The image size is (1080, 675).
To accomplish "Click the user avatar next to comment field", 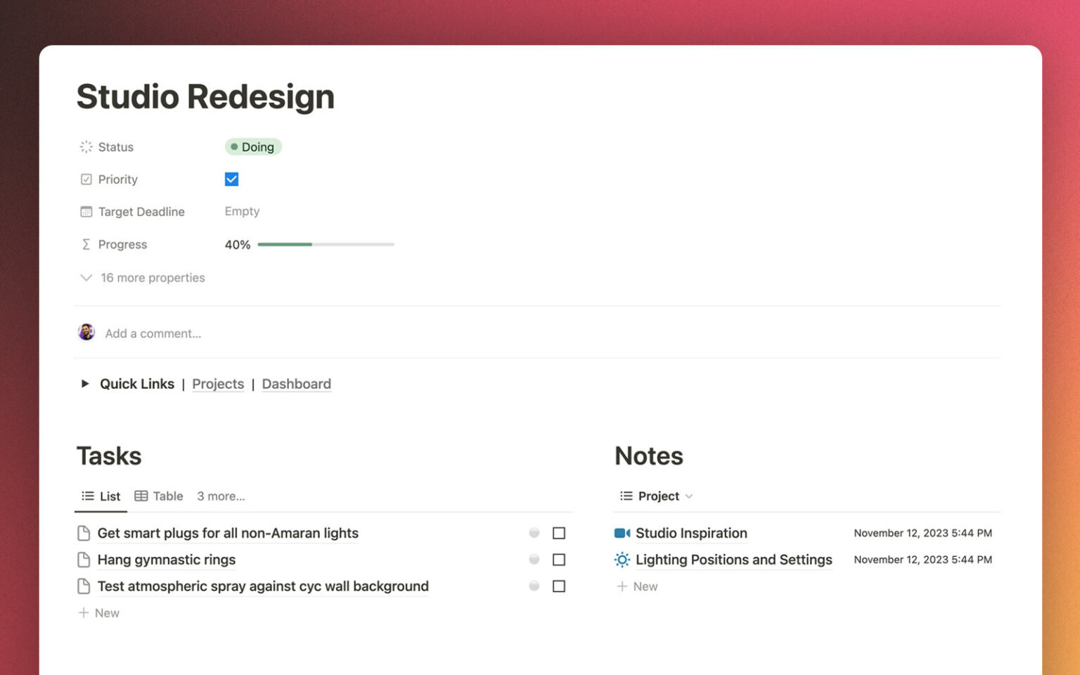I will pyautogui.click(x=86, y=333).
